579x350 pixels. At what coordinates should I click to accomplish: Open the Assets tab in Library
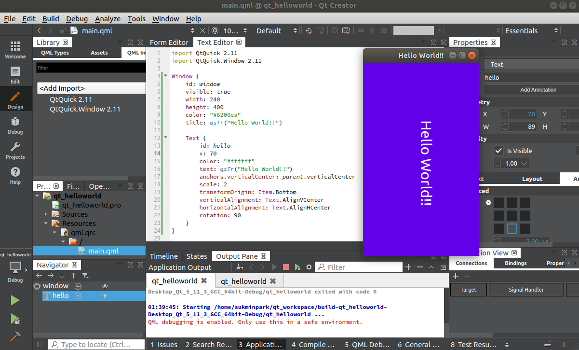click(x=99, y=53)
